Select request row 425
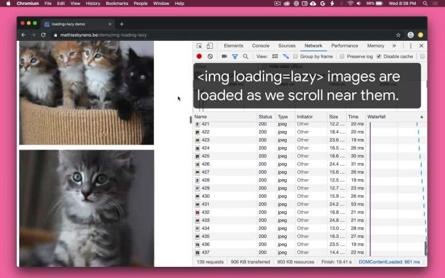The image size is (445, 278). (x=310, y=156)
